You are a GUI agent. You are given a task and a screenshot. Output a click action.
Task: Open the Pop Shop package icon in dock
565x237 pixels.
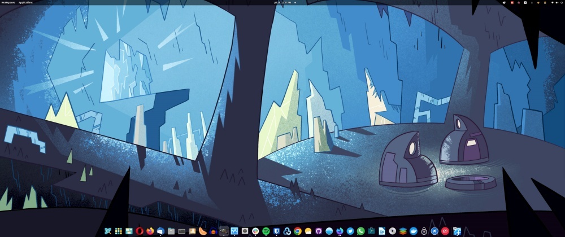point(192,231)
